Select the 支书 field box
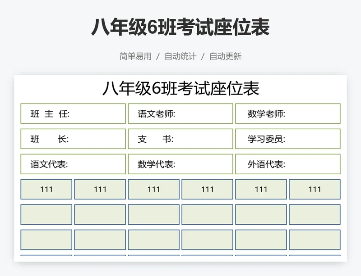Image resolution: width=361 pixels, height=276 pixels. coord(180,139)
